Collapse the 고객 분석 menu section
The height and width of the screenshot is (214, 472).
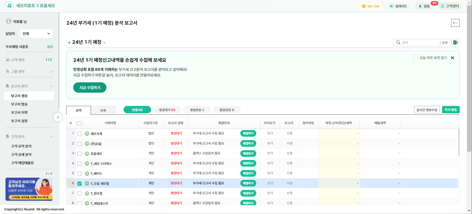click(x=51, y=136)
